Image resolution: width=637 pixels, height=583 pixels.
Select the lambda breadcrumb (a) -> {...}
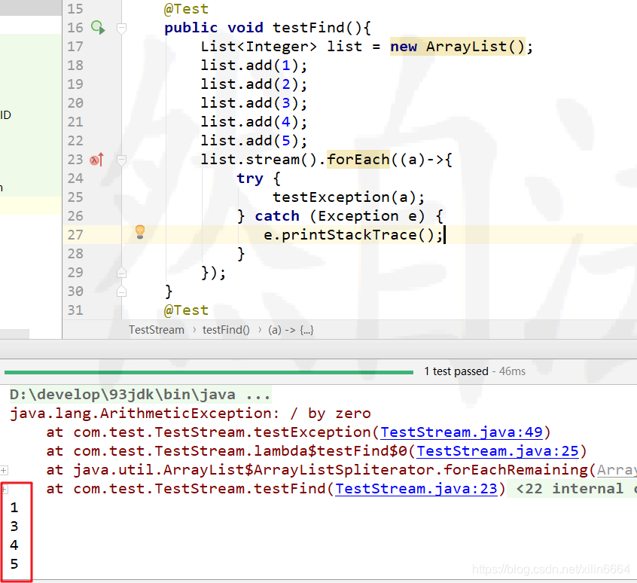291,329
